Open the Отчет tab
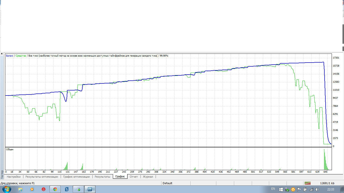 coord(134,177)
